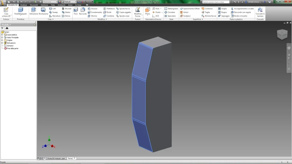This screenshot has height=164, width=292.
Task: Click the Foro hole tool
Action: (76, 11)
